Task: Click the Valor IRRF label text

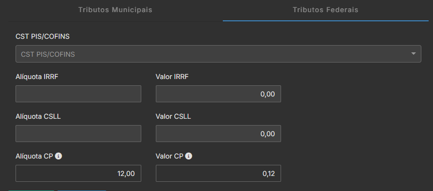Action: click(x=172, y=77)
